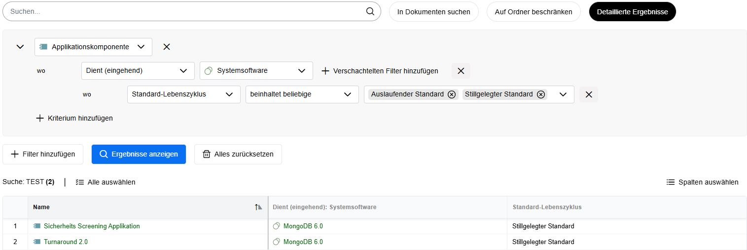Click the trash icon in Alles zurücksetzen

[207, 154]
